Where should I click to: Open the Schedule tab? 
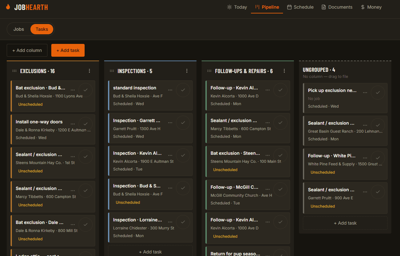300,7
